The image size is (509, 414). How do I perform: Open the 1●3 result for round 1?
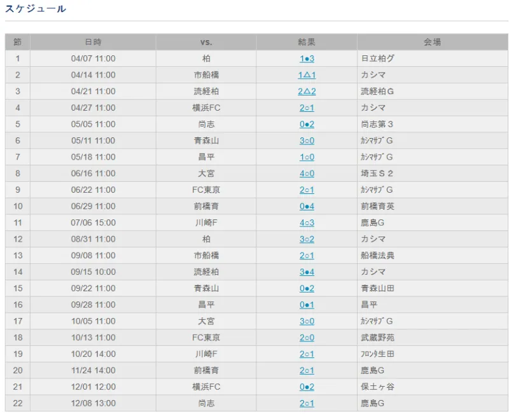(x=307, y=59)
